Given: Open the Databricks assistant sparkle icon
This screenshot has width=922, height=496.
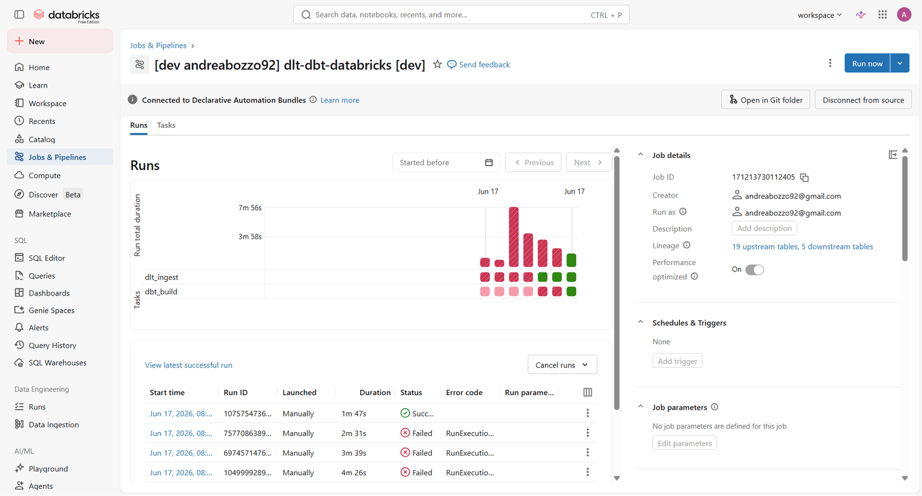Looking at the screenshot, I should (x=861, y=15).
